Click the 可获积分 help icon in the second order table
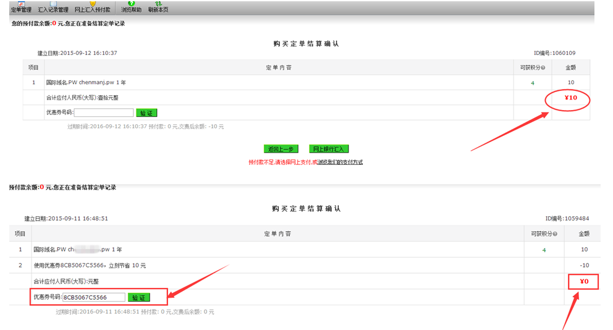Viewport: 613px width, 330px height. 555,234
